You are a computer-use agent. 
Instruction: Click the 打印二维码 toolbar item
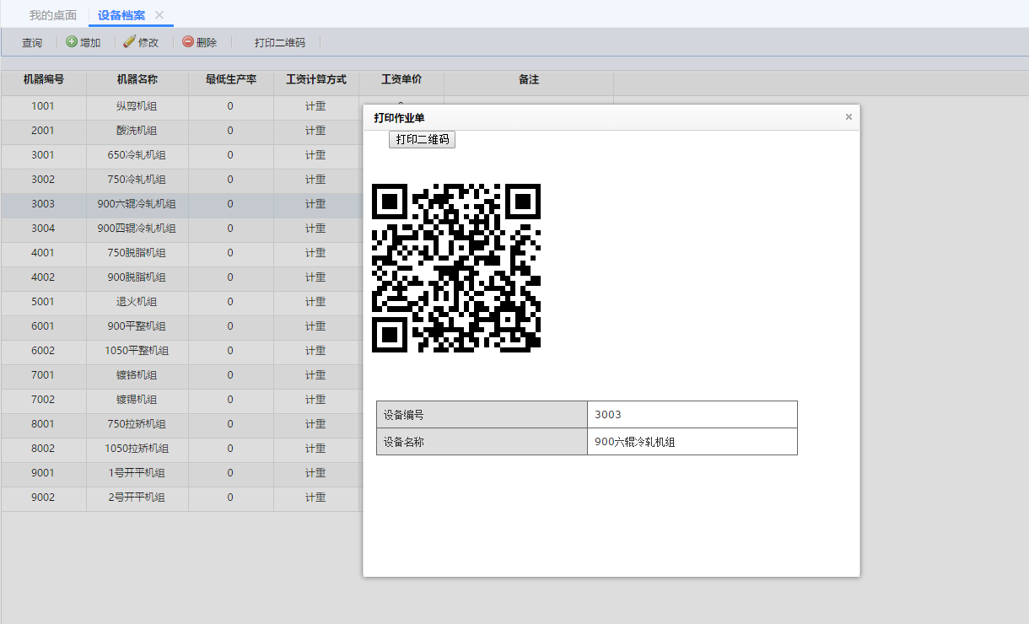(280, 43)
